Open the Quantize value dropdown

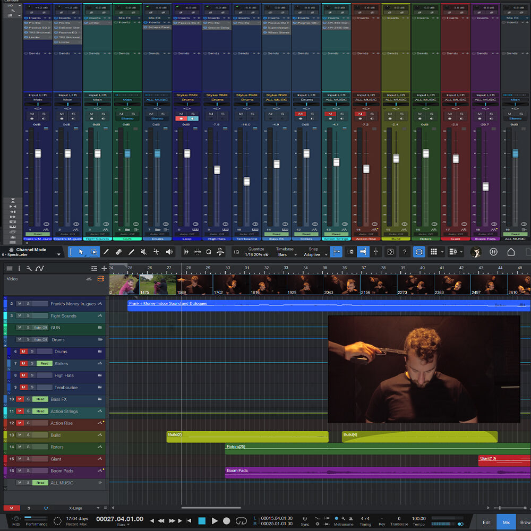click(x=256, y=255)
